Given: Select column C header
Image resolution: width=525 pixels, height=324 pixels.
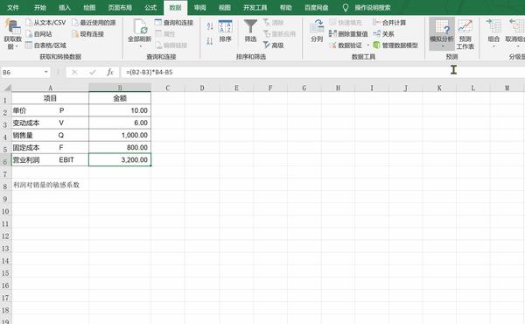Looking at the screenshot, I should pos(167,88).
